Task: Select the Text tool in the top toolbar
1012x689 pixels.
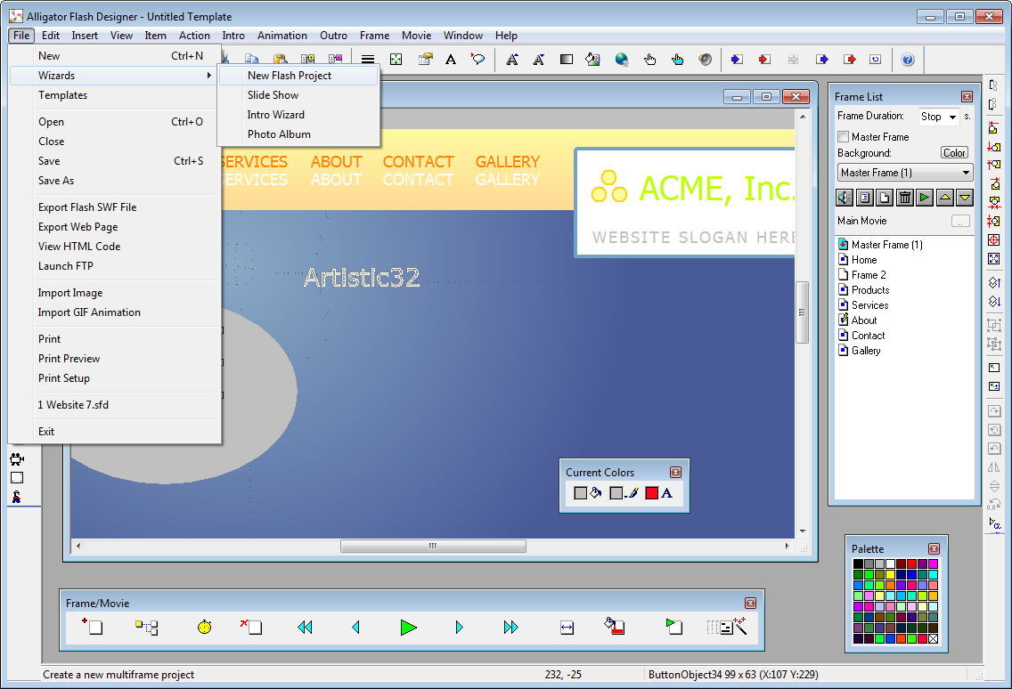Action: point(451,60)
